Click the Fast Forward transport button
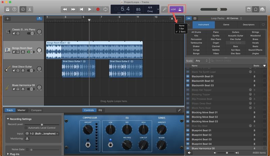This screenshot has height=156, width=270. click(x=73, y=9)
